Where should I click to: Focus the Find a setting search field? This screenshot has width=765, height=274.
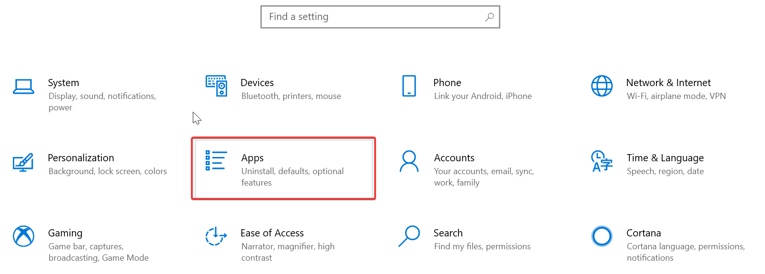tap(380, 17)
